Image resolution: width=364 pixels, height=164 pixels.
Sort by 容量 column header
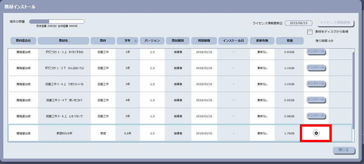point(289,41)
